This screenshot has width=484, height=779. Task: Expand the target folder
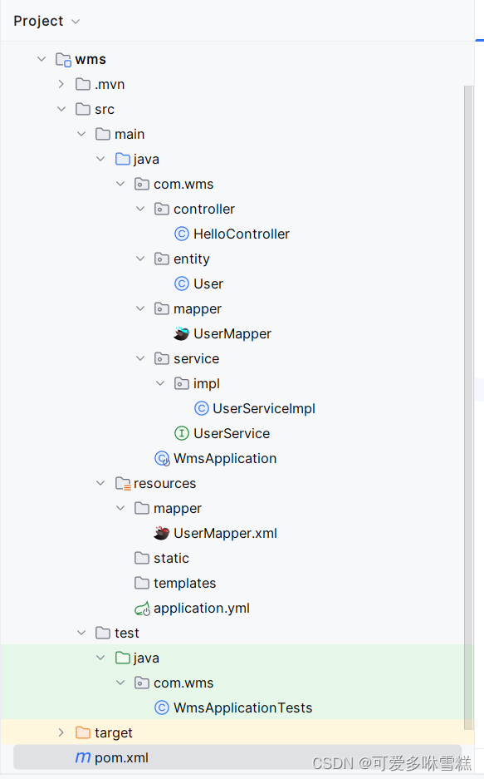point(60,732)
